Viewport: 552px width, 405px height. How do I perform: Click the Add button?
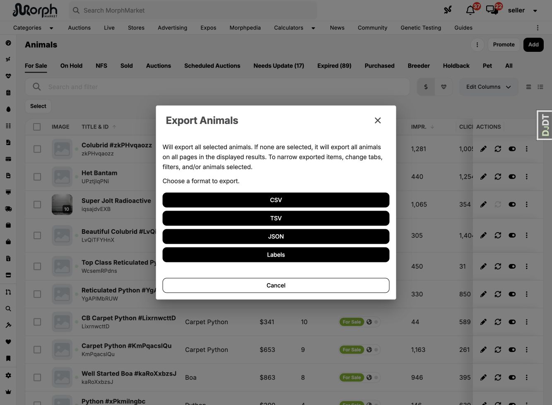pyautogui.click(x=533, y=45)
